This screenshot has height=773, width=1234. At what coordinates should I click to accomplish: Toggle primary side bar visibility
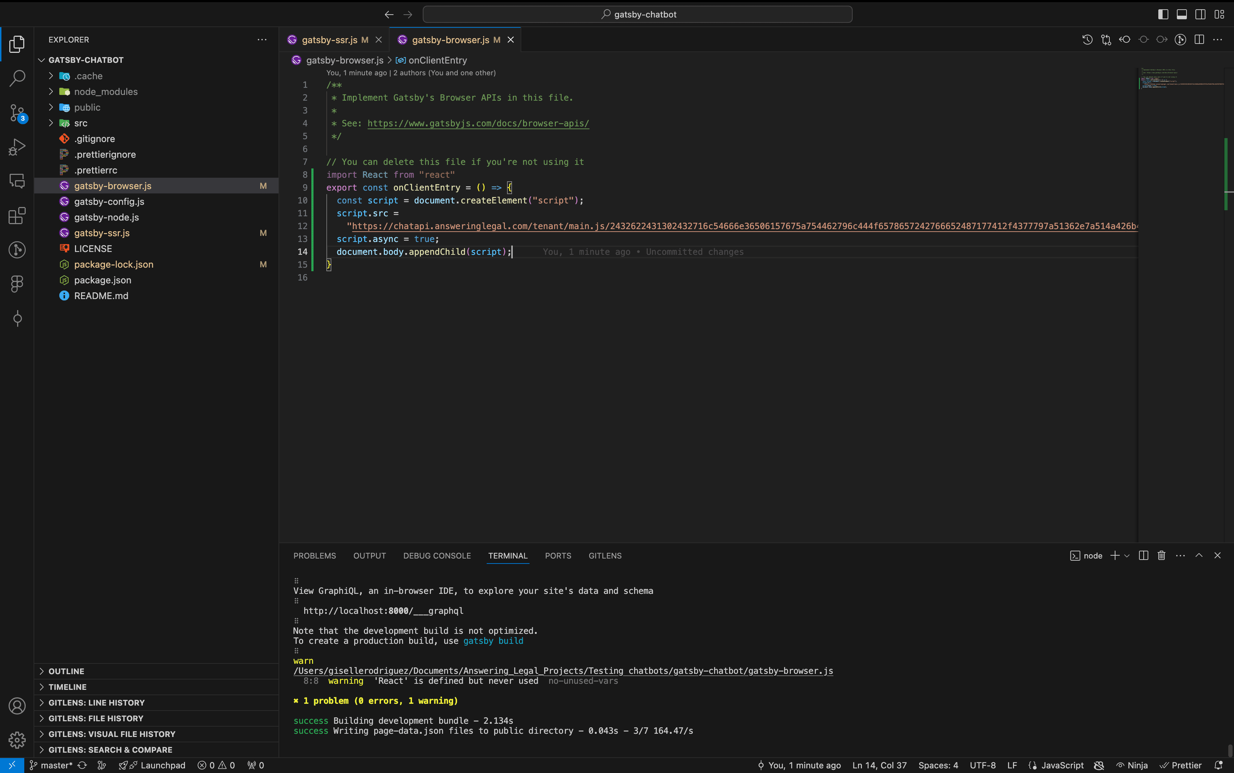click(x=1163, y=14)
